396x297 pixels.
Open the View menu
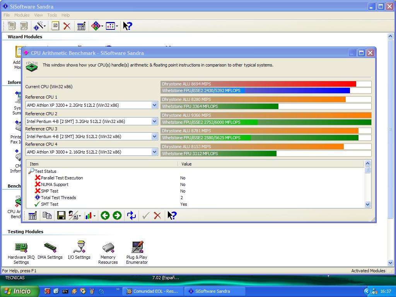coord(38,15)
